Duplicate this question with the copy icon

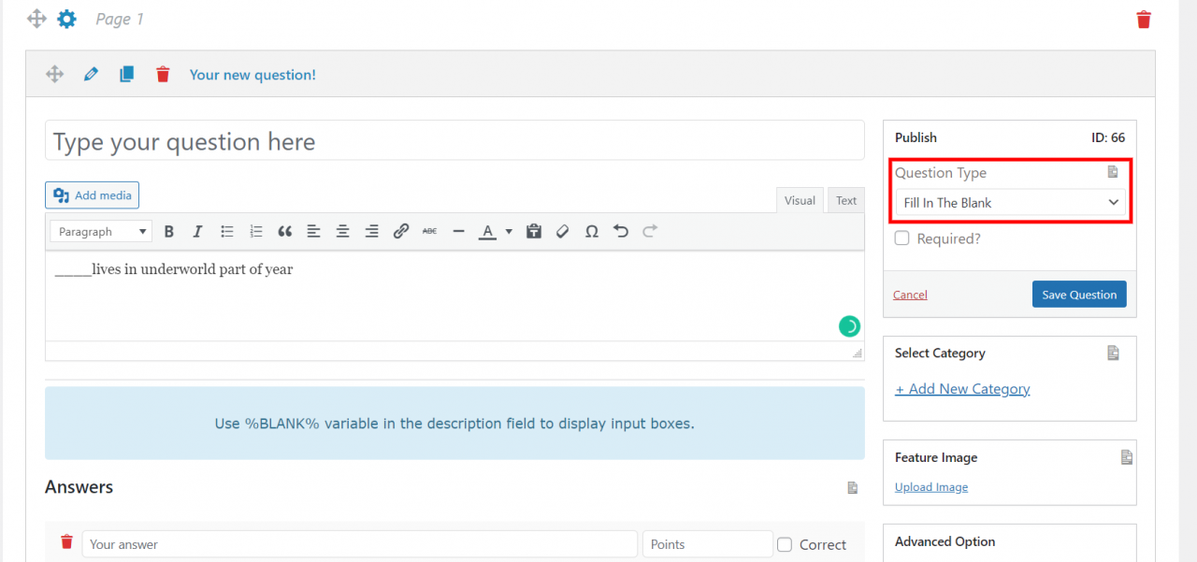(x=127, y=75)
